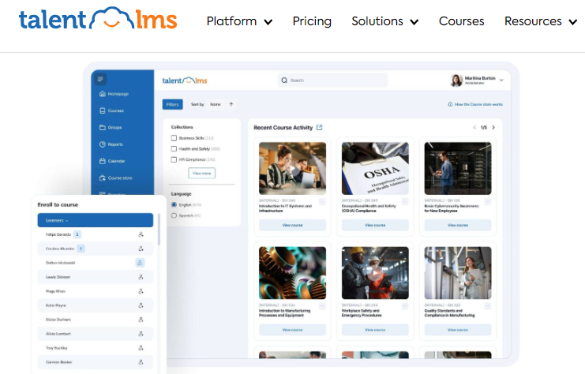Toggle the sort direction arrow
The width and height of the screenshot is (585, 374).
[231, 104]
